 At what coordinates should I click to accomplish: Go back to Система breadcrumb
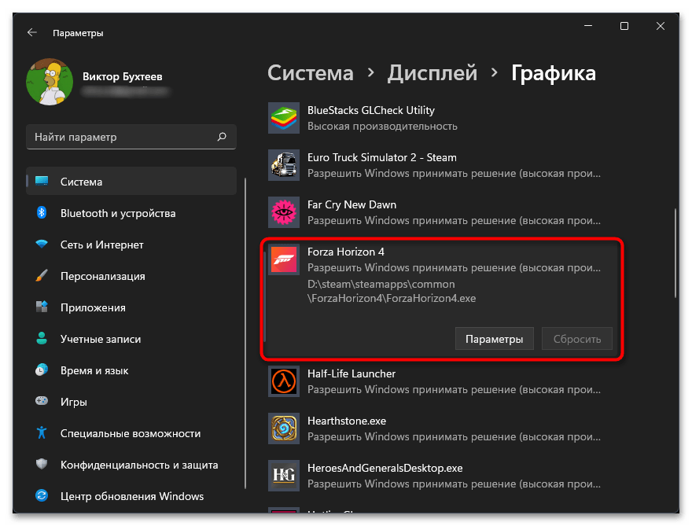pos(311,73)
